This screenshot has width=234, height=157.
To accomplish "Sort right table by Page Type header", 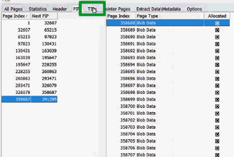I will tap(170, 16).
